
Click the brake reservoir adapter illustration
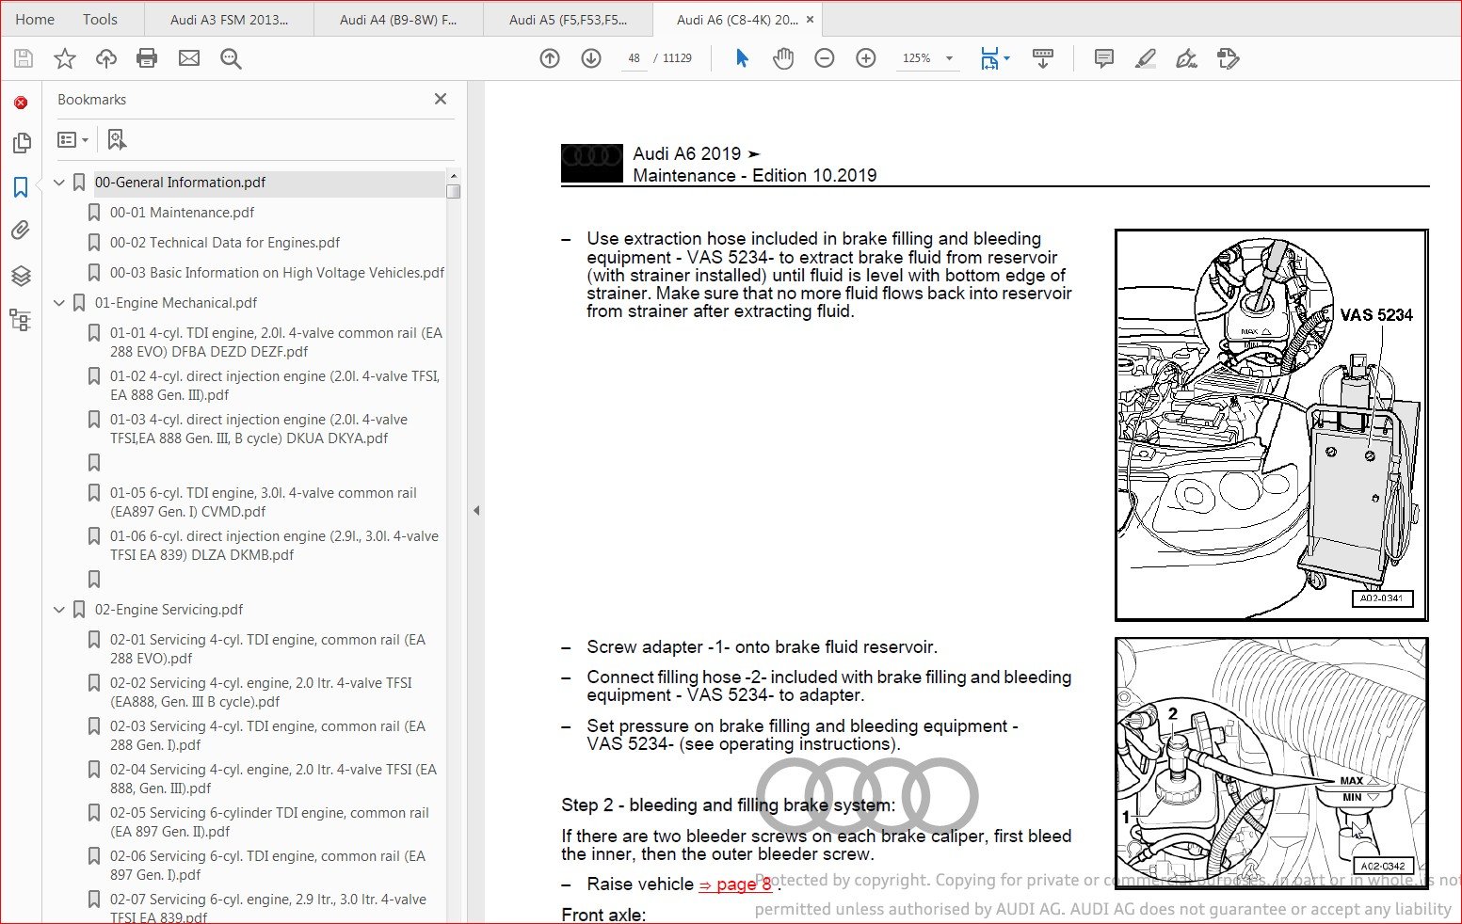[x=1271, y=763]
